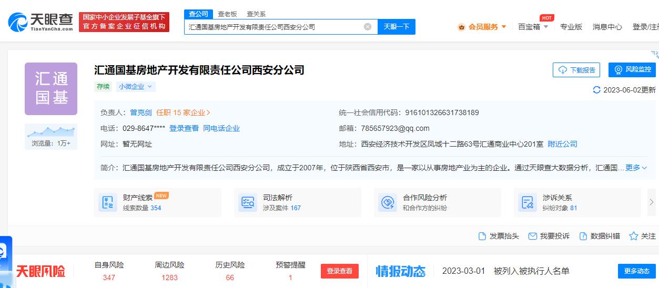
Task: Click the 情报动态 heading
Action: (400, 272)
